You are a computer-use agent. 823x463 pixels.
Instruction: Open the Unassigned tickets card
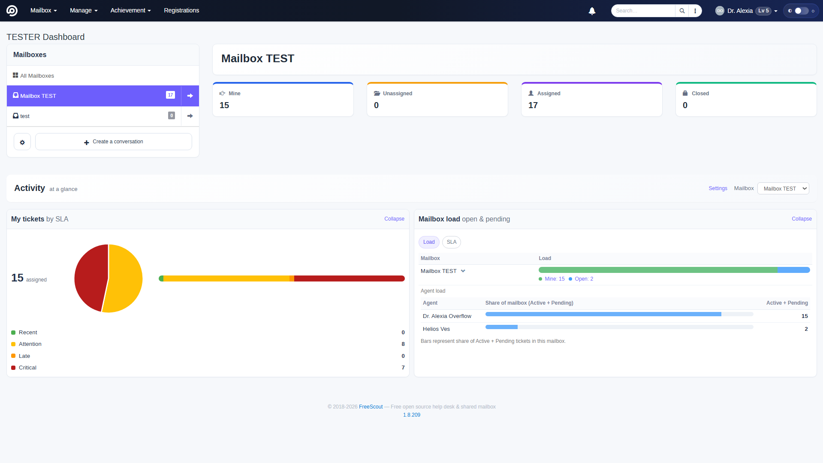[x=437, y=99]
